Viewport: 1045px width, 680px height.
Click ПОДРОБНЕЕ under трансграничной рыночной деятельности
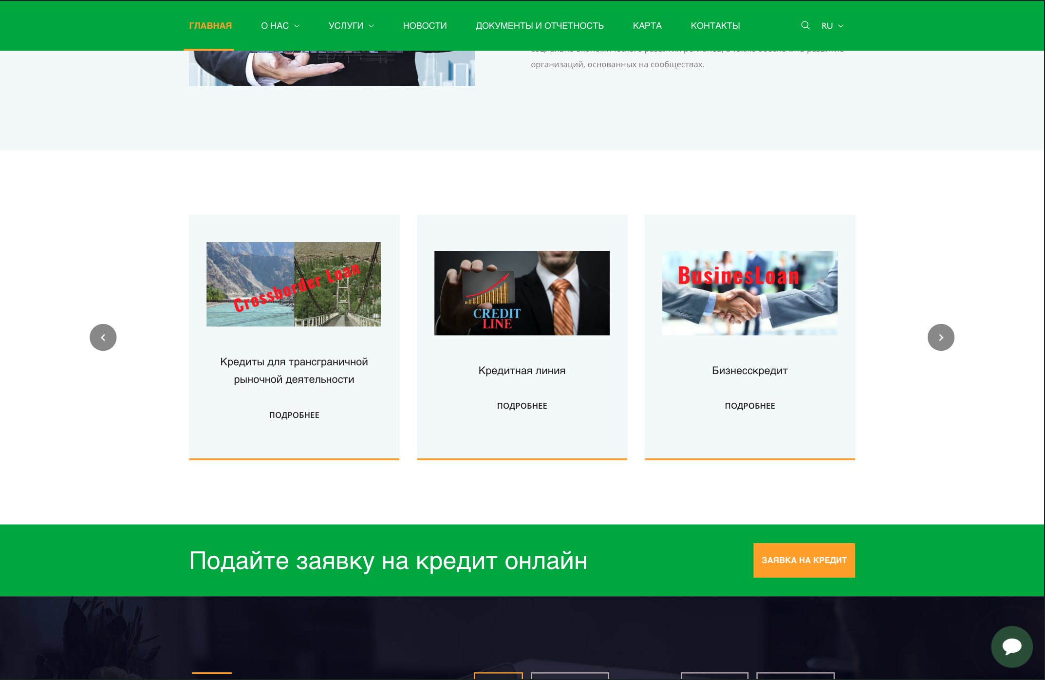294,415
